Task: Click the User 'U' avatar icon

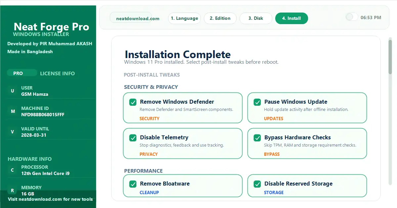Action: coord(13,91)
